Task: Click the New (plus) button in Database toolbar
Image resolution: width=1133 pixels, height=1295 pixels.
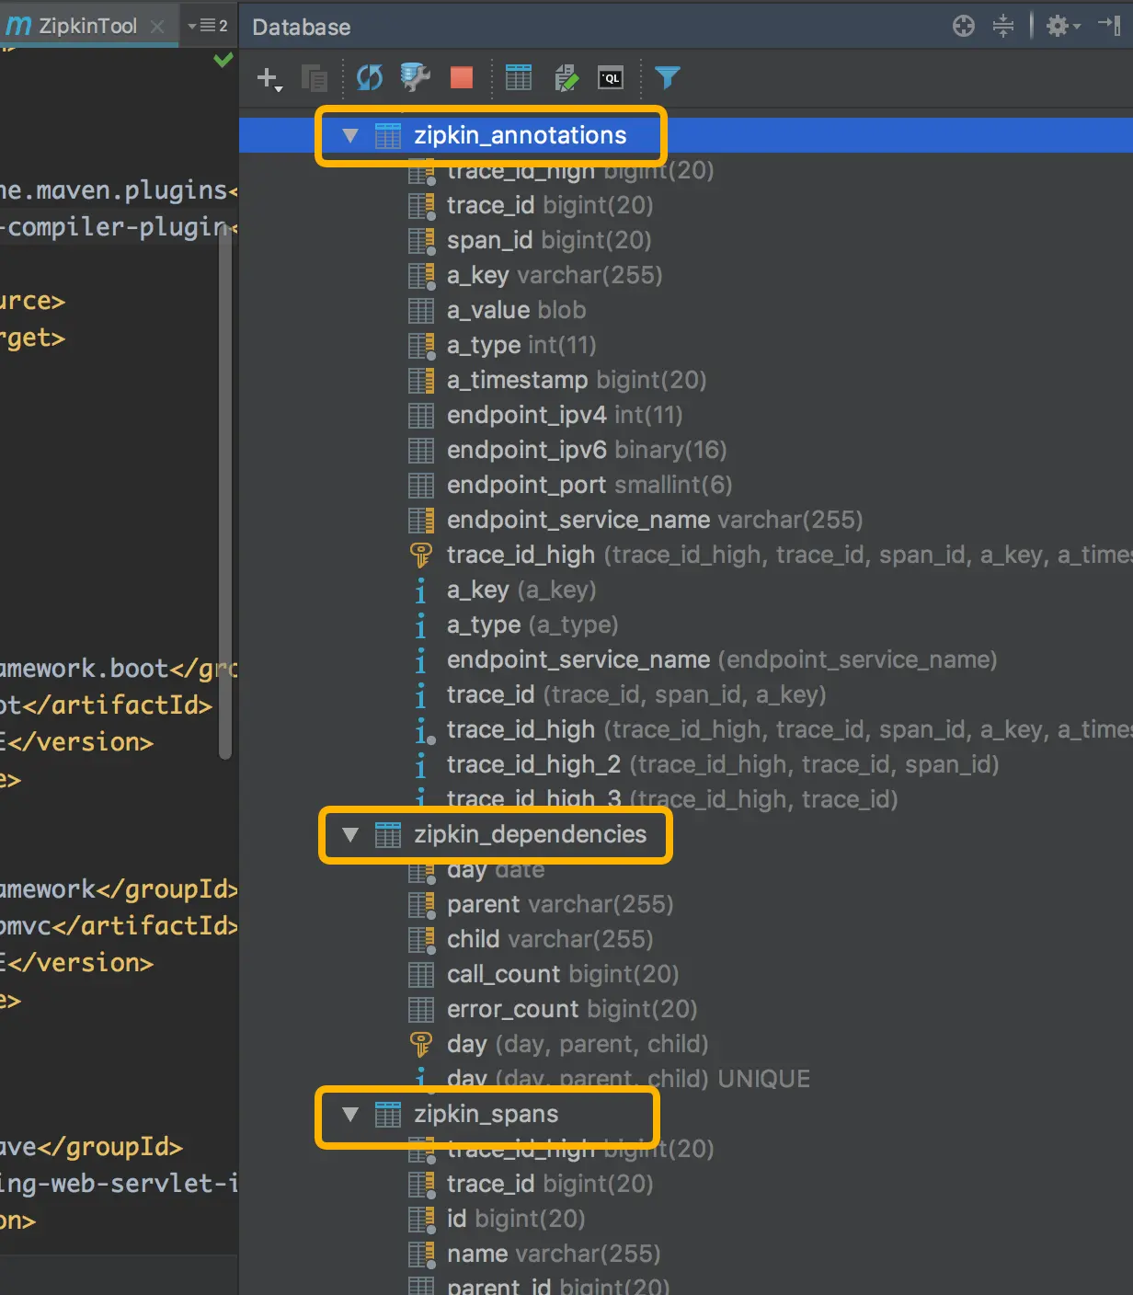Action: pos(269,78)
